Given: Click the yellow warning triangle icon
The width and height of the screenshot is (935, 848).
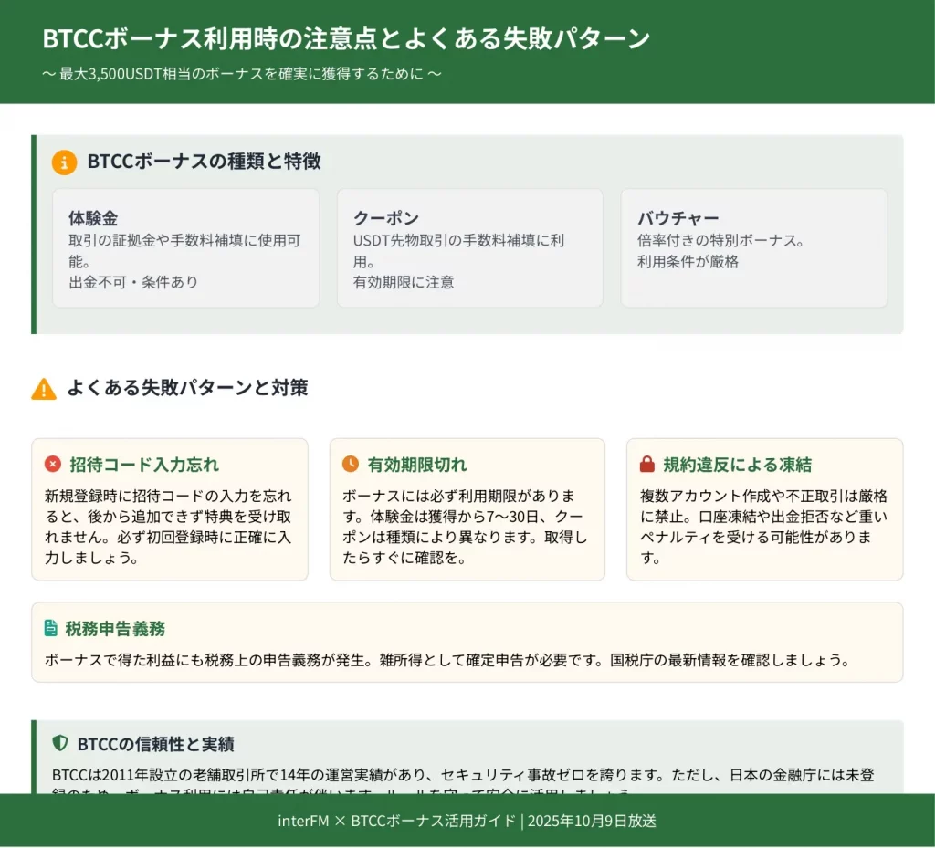Looking at the screenshot, I should [44, 389].
